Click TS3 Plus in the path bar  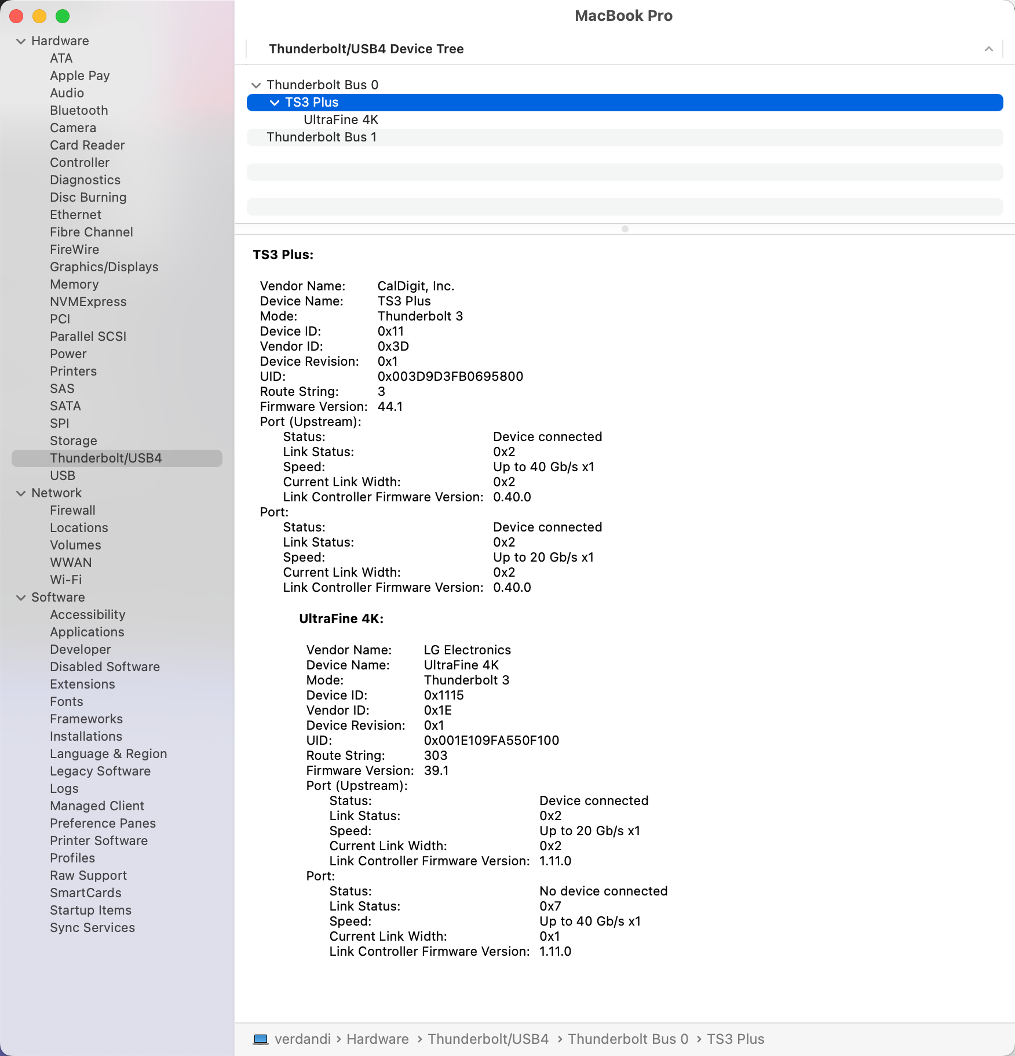[x=736, y=1039]
